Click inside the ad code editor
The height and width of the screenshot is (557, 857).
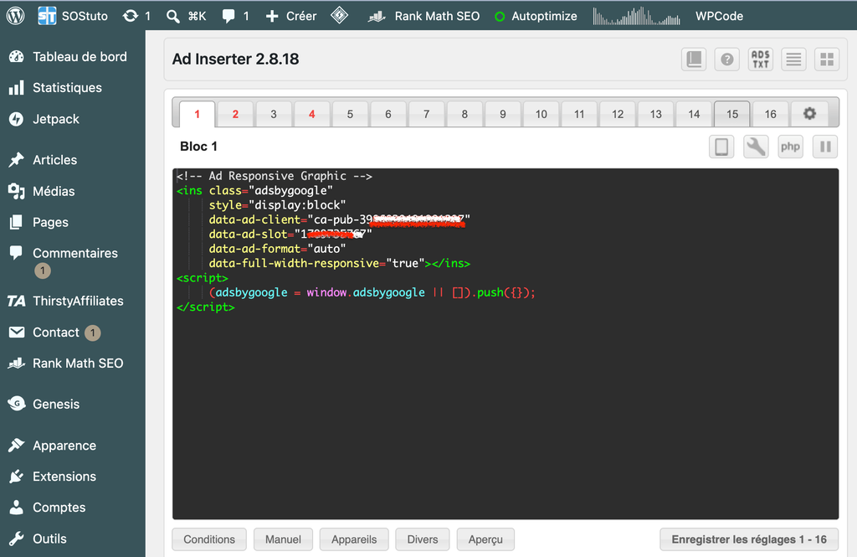pyautogui.click(x=505, y=343)
